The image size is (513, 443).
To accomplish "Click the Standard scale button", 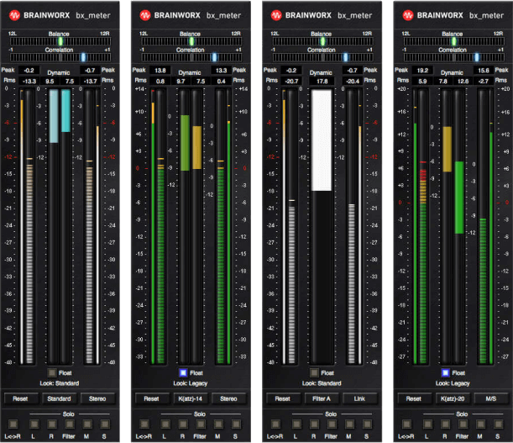I will [59, 398].
